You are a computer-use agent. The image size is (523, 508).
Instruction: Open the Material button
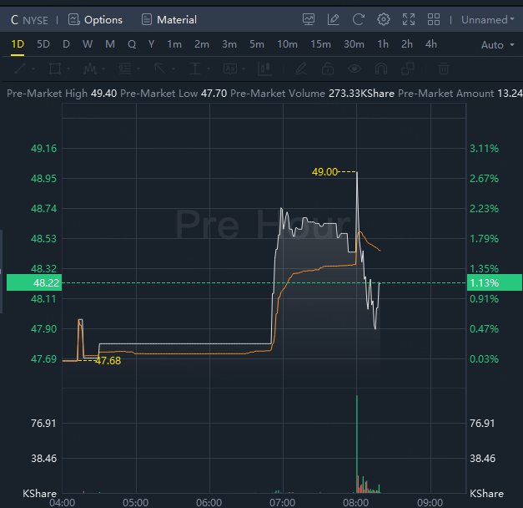169,19
